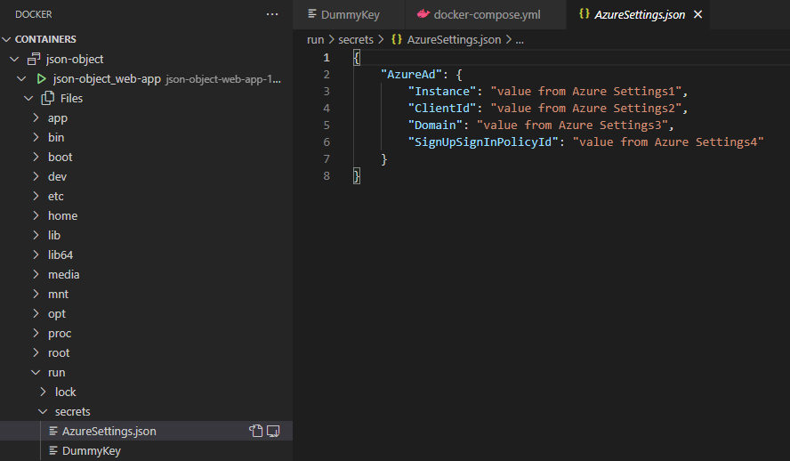Click the "SignUpSignInPolicyId" key on line 6

point(483,142)
